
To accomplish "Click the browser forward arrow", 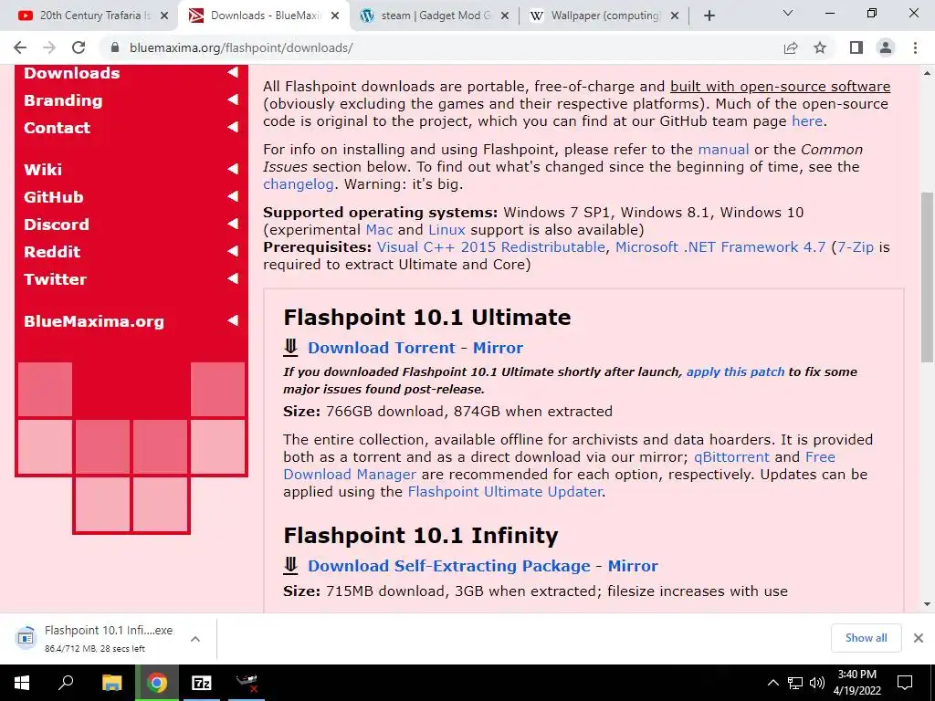I will [x=49, y=47].
